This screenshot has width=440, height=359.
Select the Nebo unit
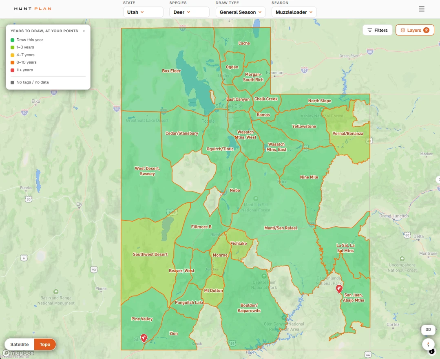tap(235, 190)
